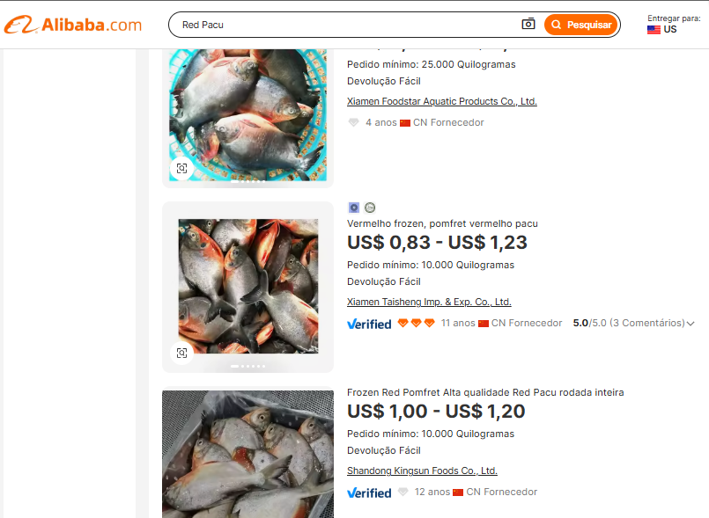Click the camera image search icon
The width and height of the screenshot is (709, 518).
pos(528,24)
